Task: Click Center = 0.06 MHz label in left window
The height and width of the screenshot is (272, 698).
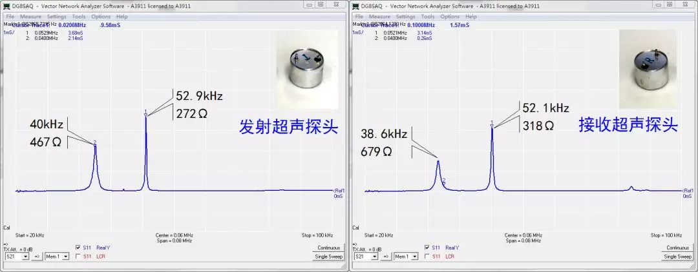Action: (x=174, y=235)
